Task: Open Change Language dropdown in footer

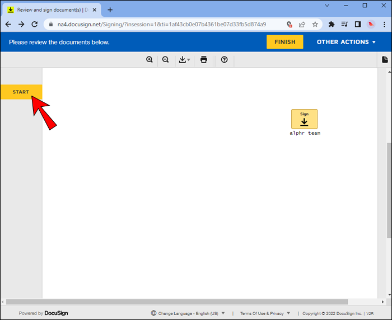Action: 188,313
